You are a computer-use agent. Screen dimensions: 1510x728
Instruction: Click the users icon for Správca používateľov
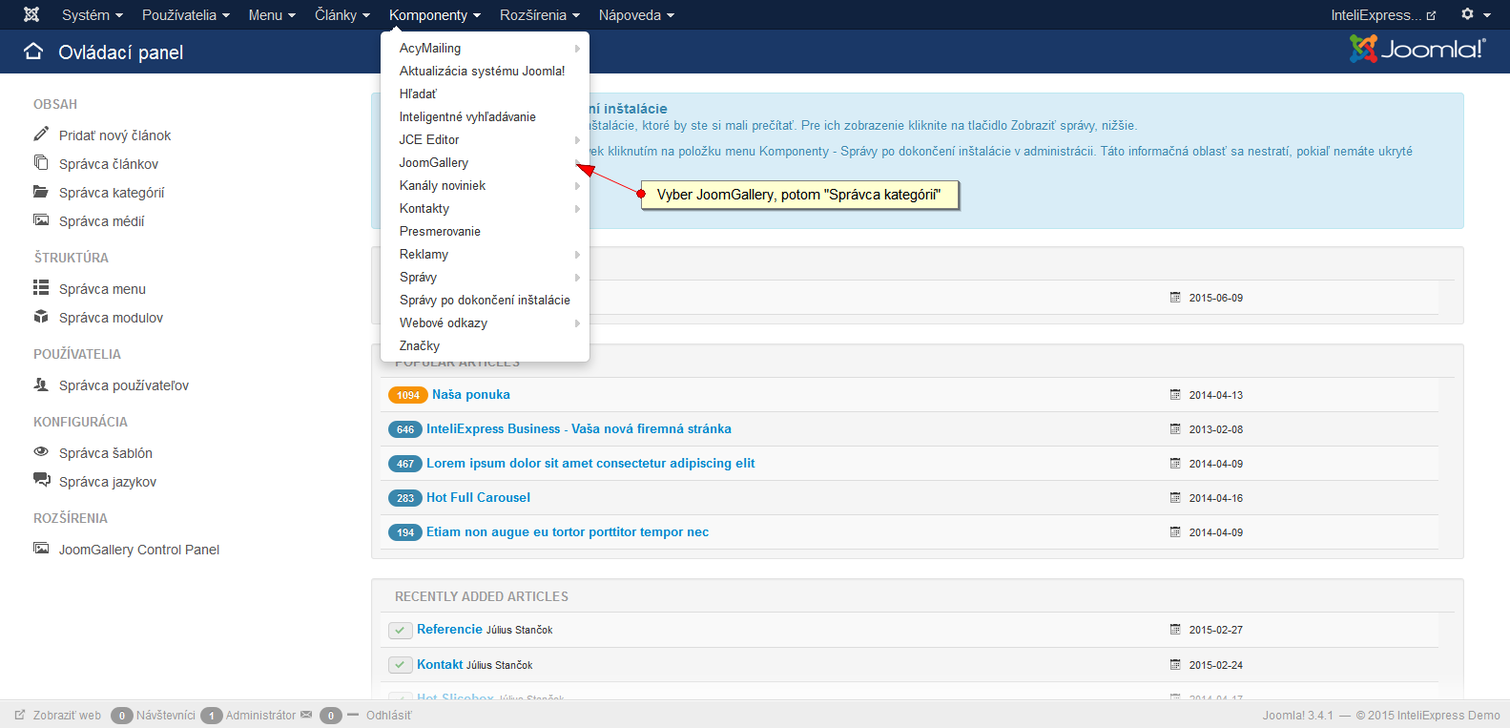click(41, 385)
